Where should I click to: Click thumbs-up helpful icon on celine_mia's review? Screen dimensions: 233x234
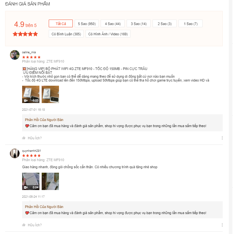tap(24, 138)
